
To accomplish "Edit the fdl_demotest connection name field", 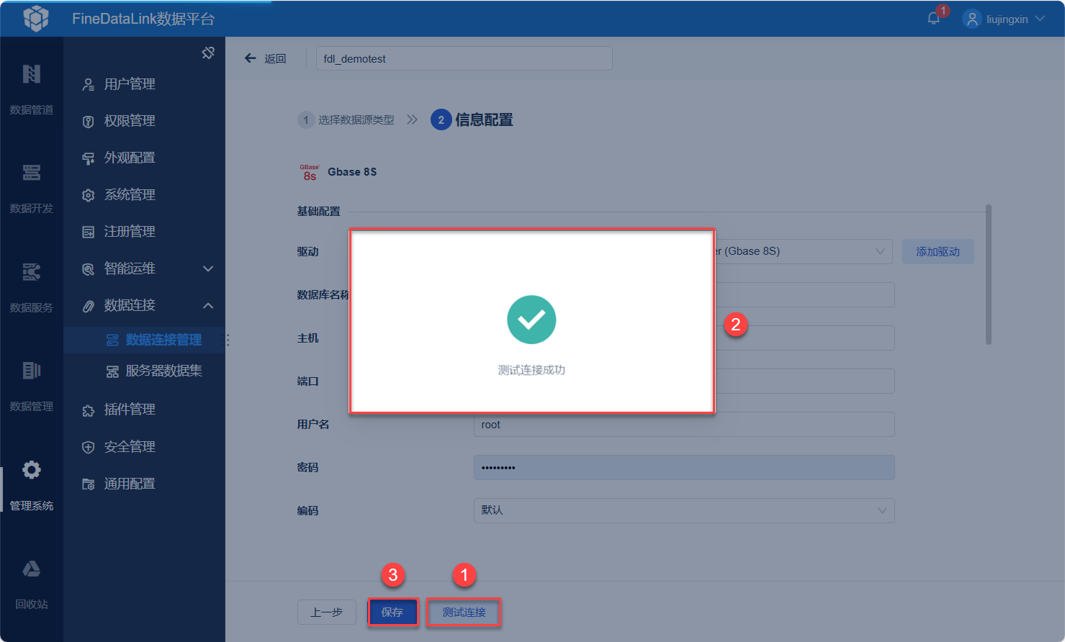I will [x=464, y=58].
